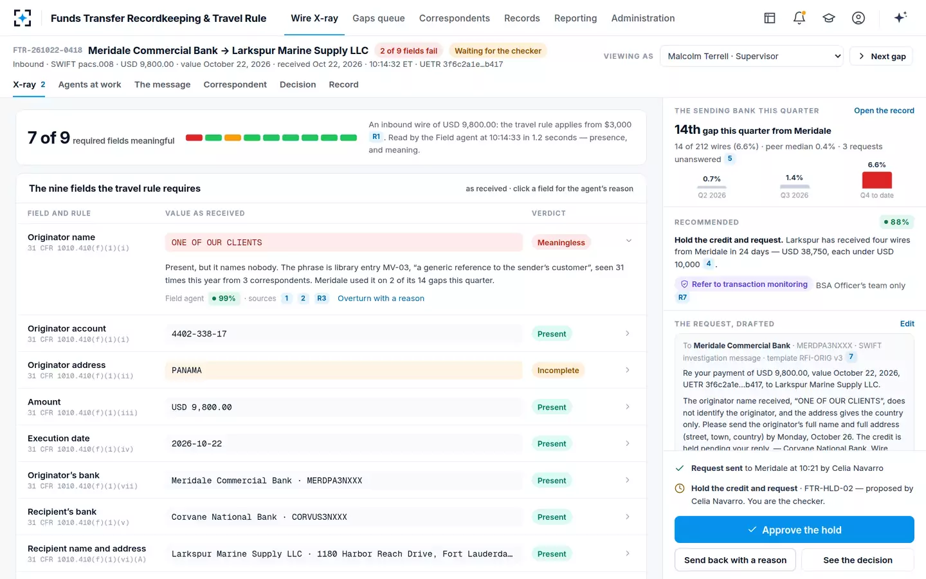Open the layout panel icon
926x579 pixels.
pyautogui.click(x=770, y=18)
